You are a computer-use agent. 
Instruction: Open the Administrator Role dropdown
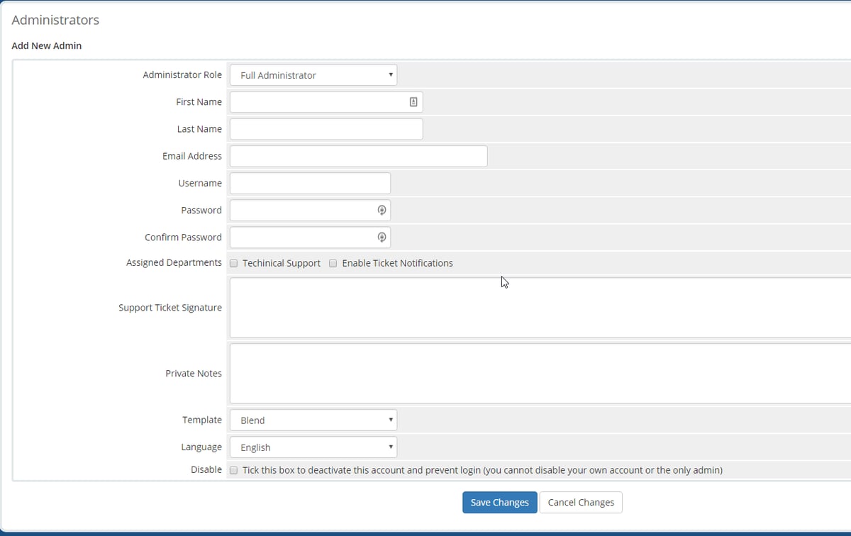313,74
